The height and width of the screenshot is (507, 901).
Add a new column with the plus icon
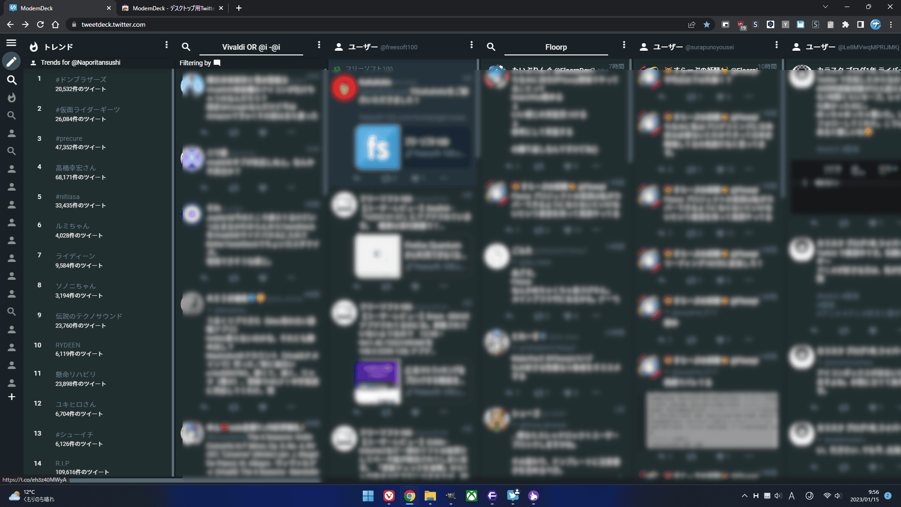coord(12,397)
